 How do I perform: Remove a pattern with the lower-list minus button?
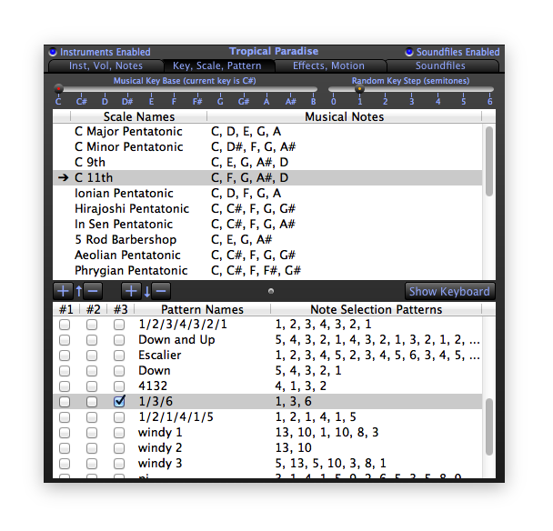pos(161,291)
